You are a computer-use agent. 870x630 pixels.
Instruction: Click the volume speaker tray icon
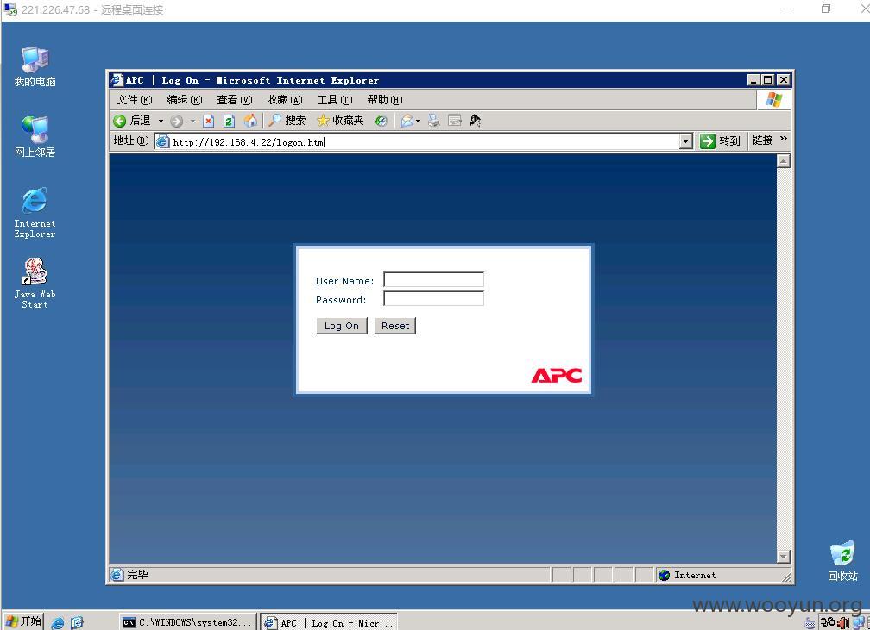click(842, 623)
